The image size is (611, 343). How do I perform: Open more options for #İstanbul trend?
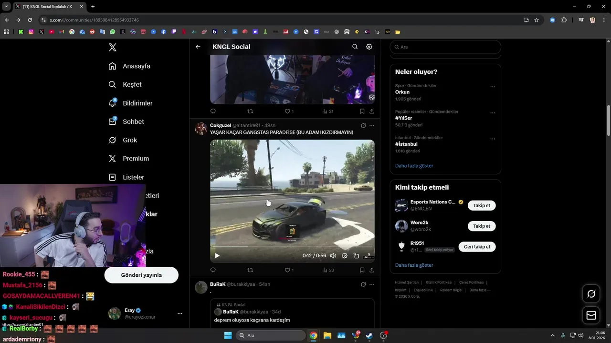click(x=493, y=139)
